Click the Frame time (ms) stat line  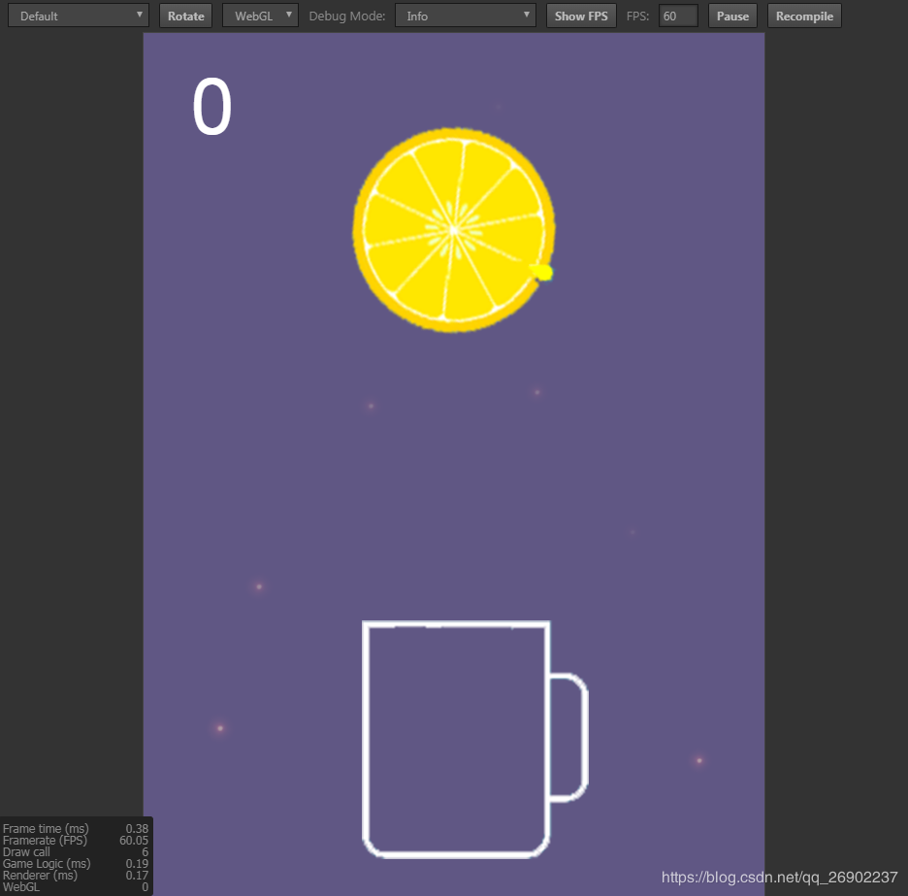[x=76, y=829]
